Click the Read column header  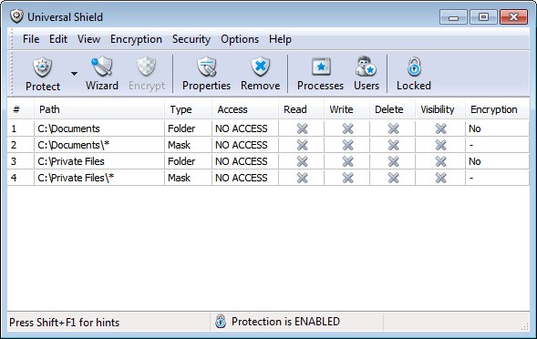tap(301, 109)
